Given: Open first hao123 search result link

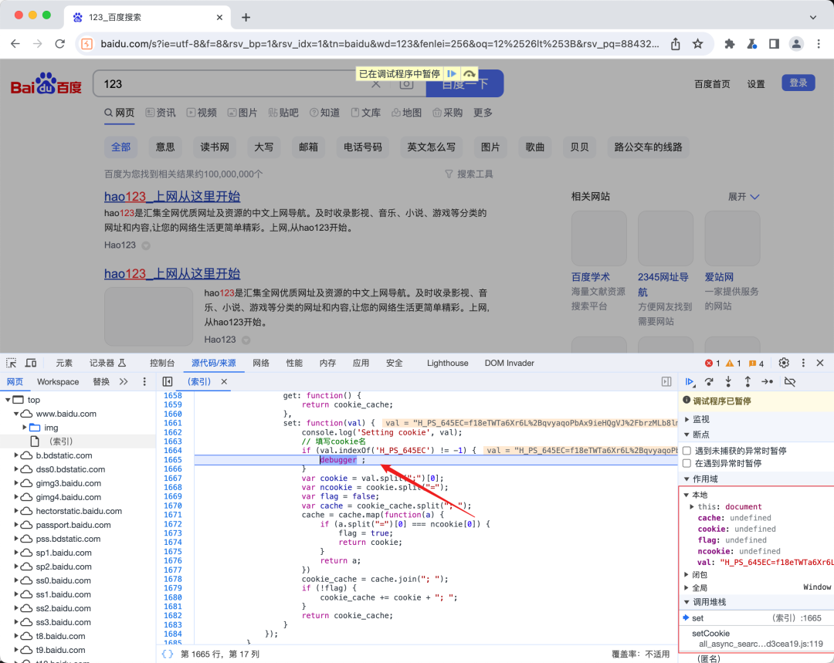Looking at the screenshot, I should (x=172, y=196).
